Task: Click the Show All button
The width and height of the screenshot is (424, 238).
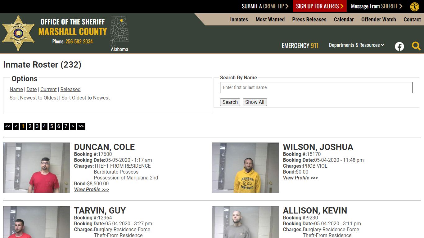Action: tap(255, 102)
